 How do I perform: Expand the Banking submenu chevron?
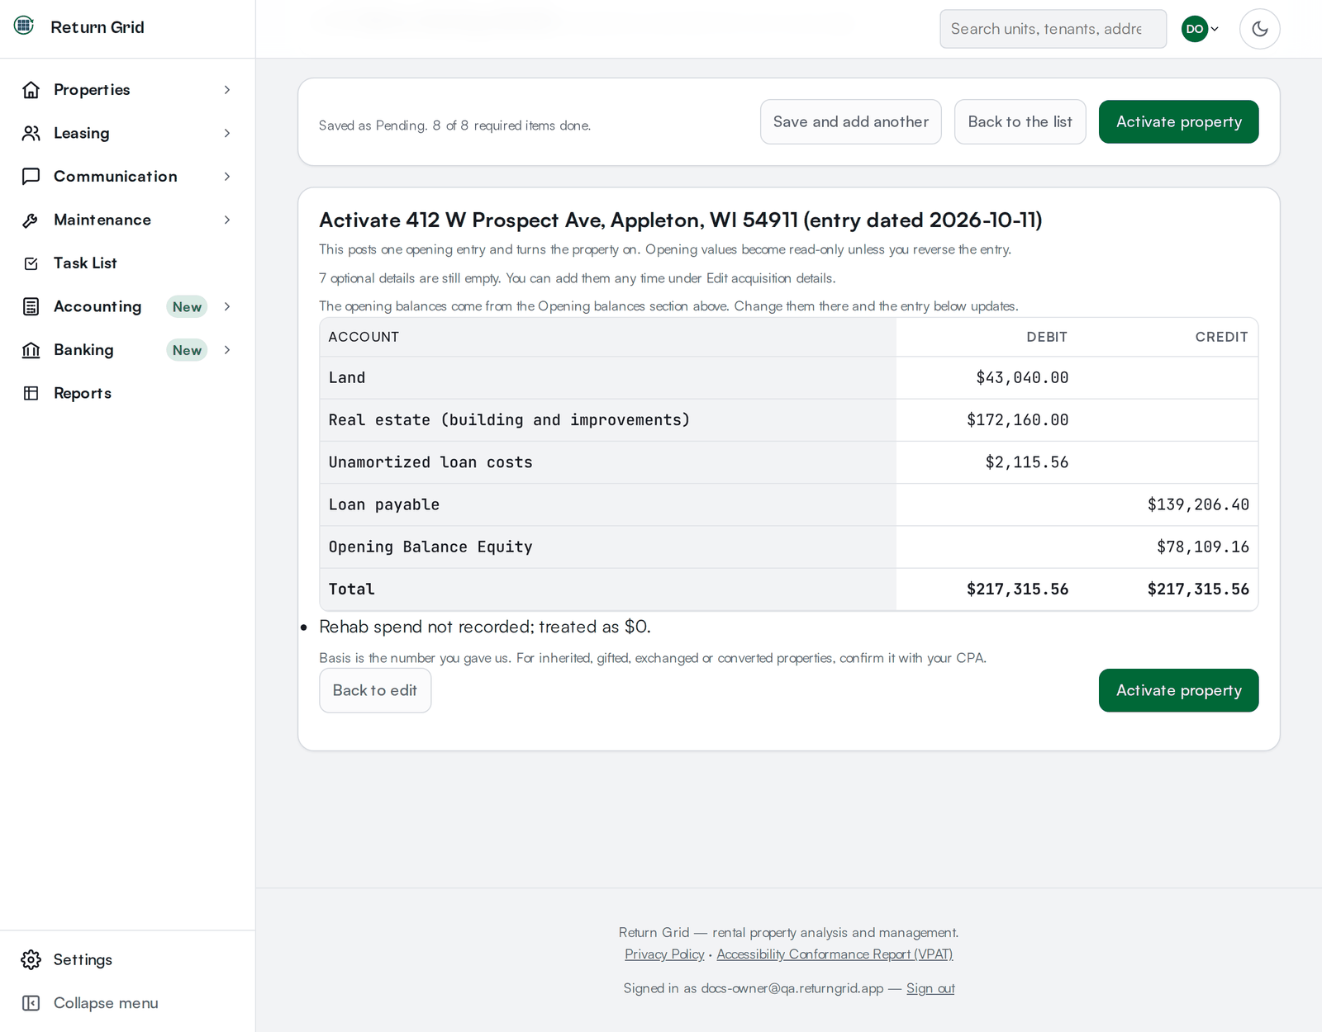point(227,350)
